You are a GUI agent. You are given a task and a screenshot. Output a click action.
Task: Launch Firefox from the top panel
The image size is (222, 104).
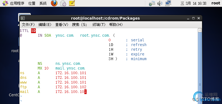[54, 3]
